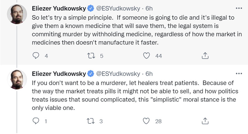This screenshot has width=248, height=134.
Task: Open more options on the "simple principle" tweet
Action: coord(239,8)
